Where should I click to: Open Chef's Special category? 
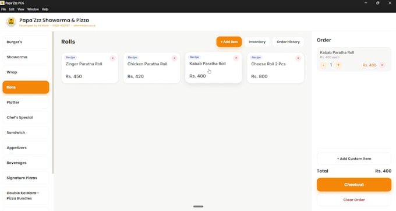click(26, 118)
